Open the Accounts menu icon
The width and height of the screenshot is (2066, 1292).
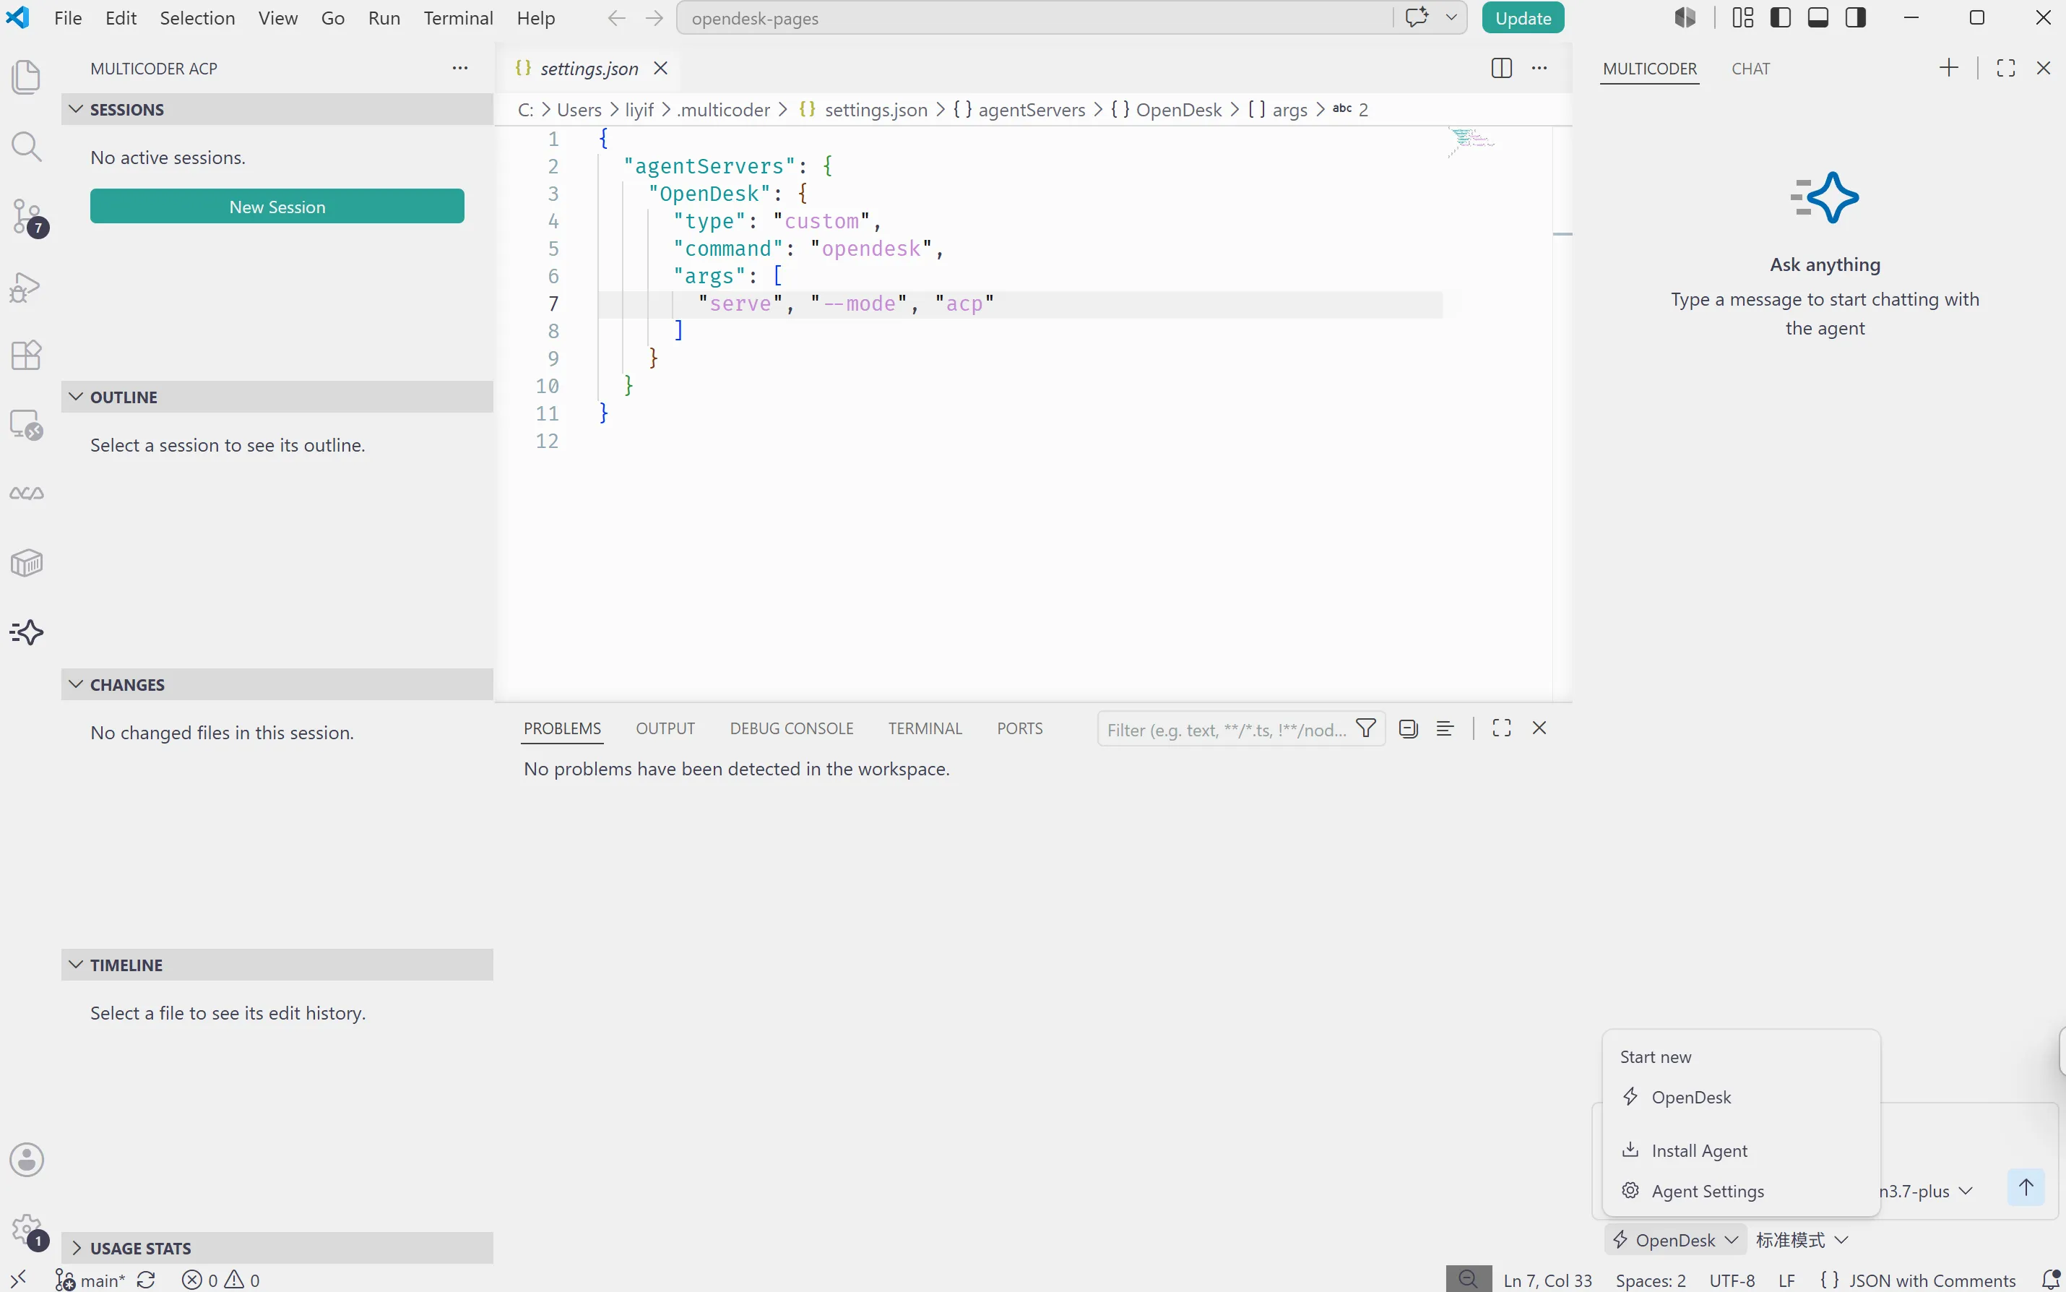tap(27, 1160)
